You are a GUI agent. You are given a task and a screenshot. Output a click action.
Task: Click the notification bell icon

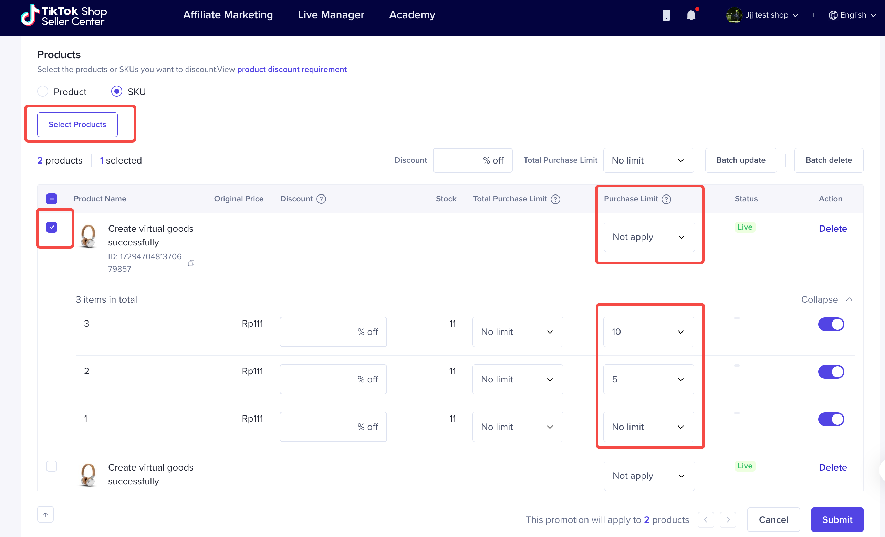coord(691,15)
